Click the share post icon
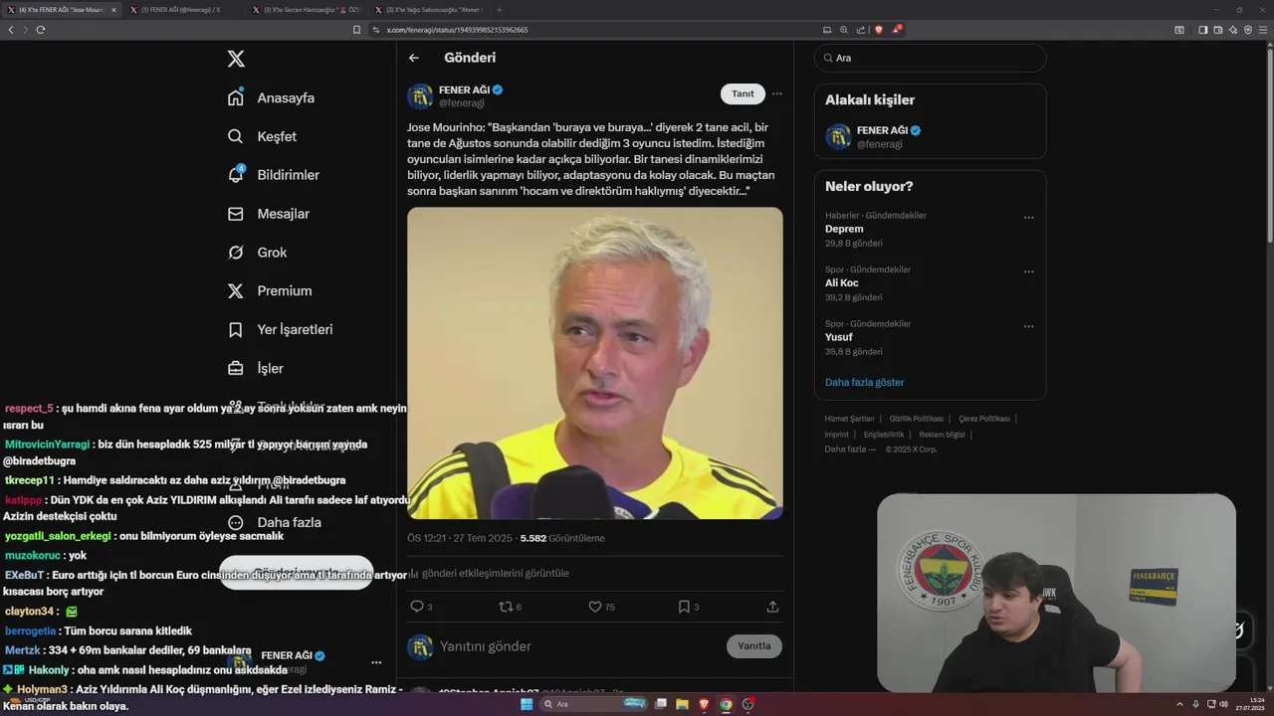Image resolution: width=1274 pixels, height=716 pixels. (x=772, y=607)
